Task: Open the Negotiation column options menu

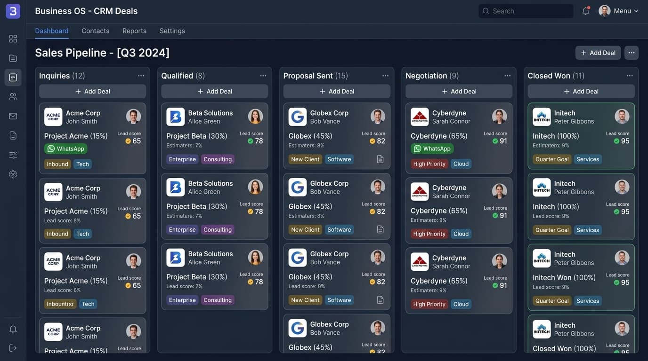Action: pos(508,76)
